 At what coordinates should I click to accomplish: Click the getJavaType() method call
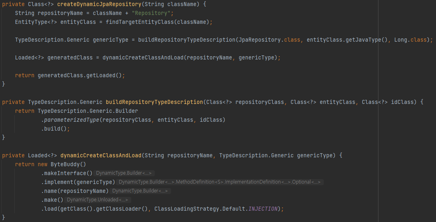tap(366, 40)
